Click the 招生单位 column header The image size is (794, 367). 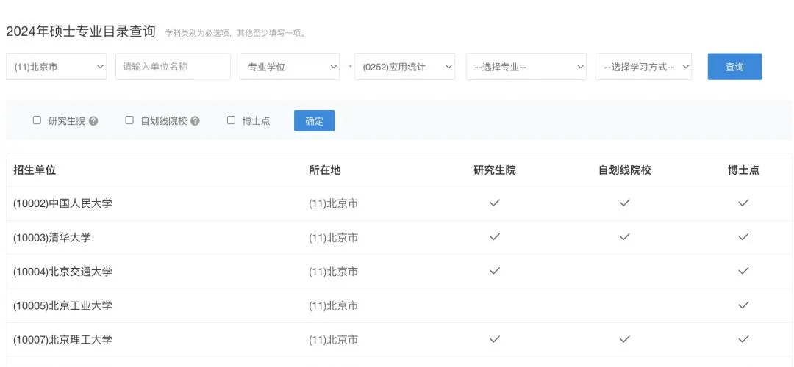[x=35, y=170]
